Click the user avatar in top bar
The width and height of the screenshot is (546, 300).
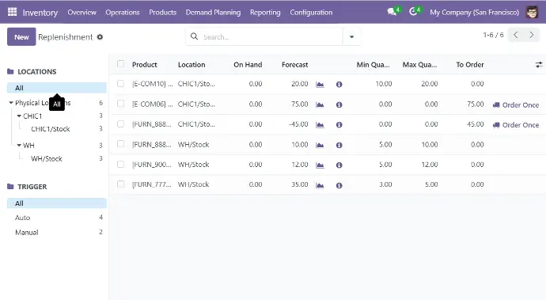click(x=532, y=12)
